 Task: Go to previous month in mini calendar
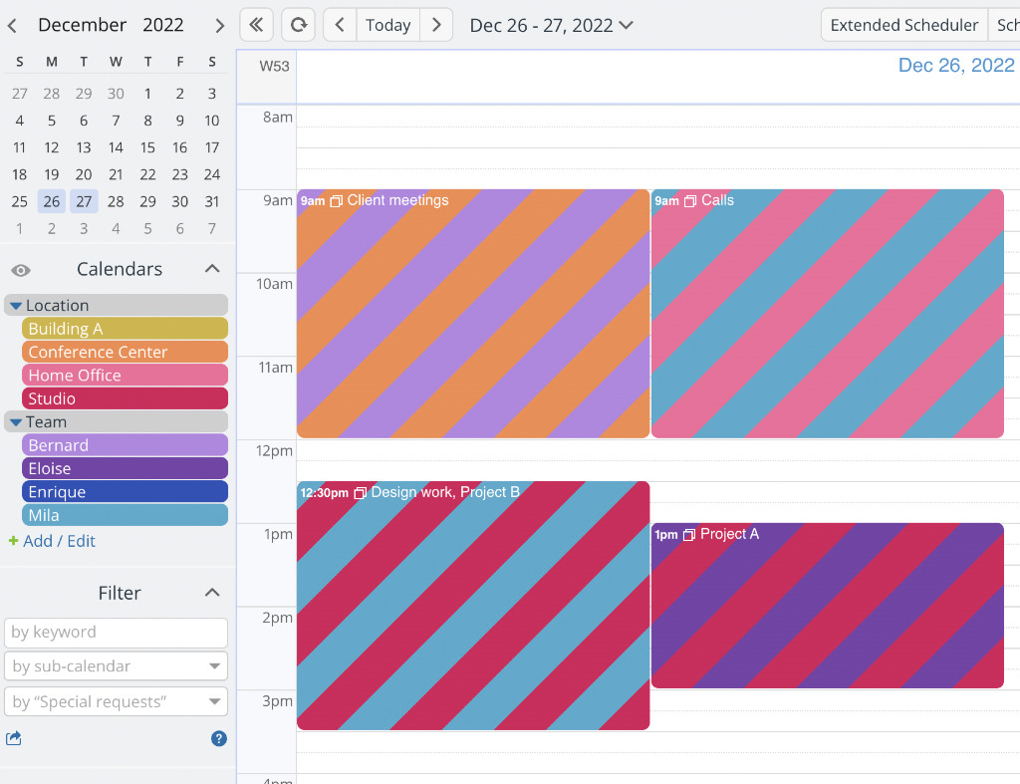click(x=12, y=26)
